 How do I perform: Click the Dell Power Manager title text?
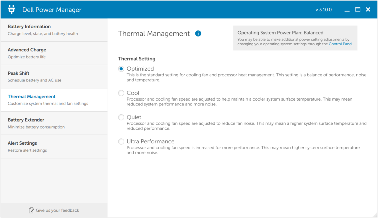[x=52, y=10]
